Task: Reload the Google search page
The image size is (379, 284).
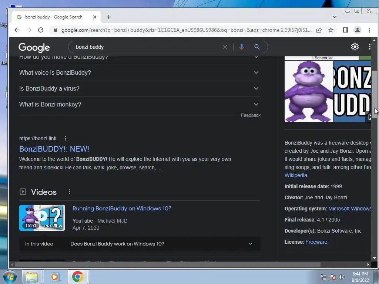Action: click(x=41, y=30)
